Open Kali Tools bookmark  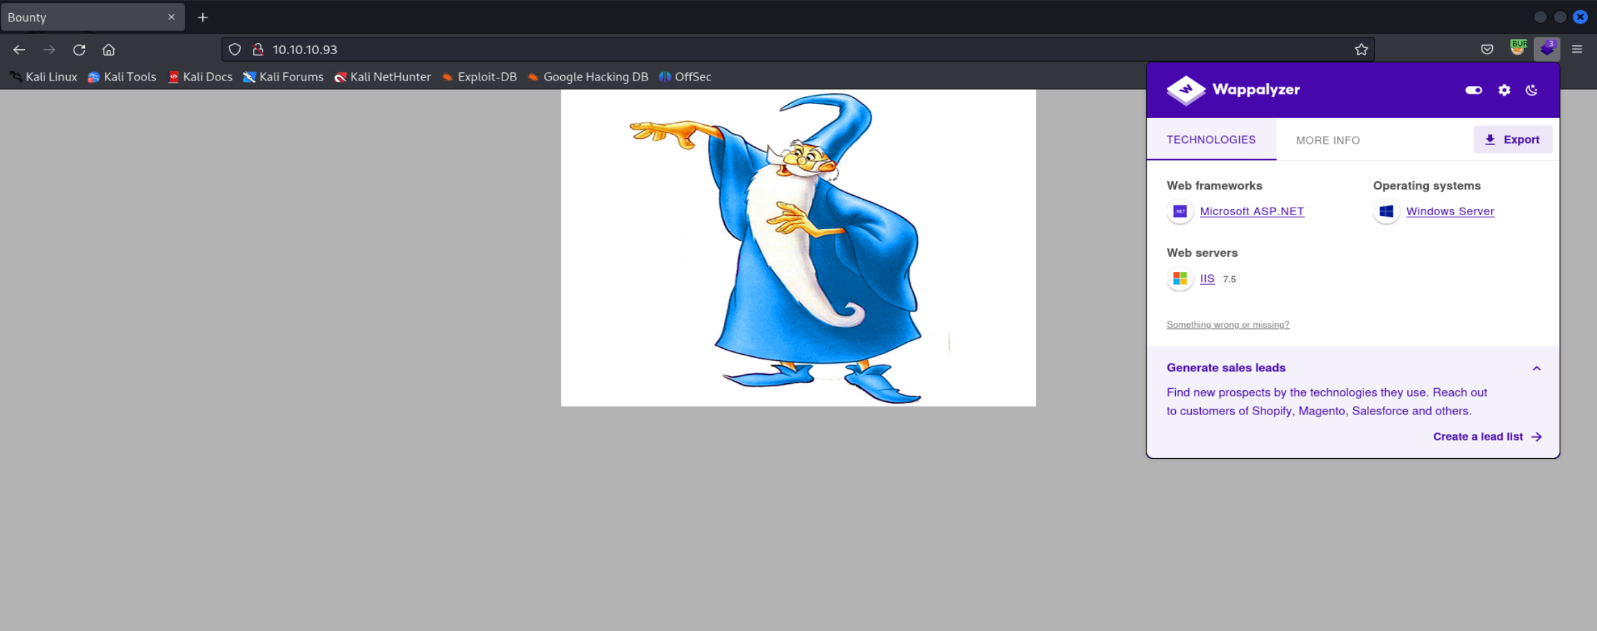coord(122,77)
